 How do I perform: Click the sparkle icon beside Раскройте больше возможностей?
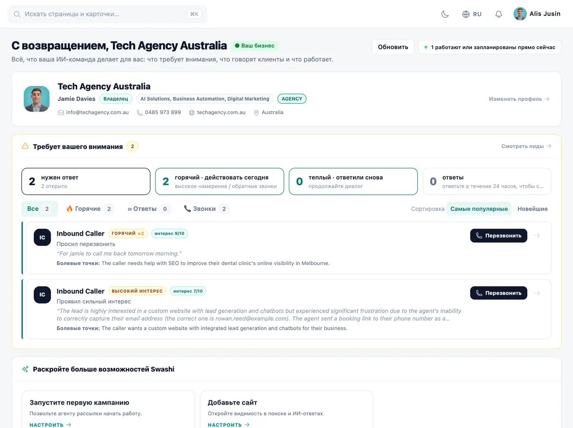pos(25,369)
